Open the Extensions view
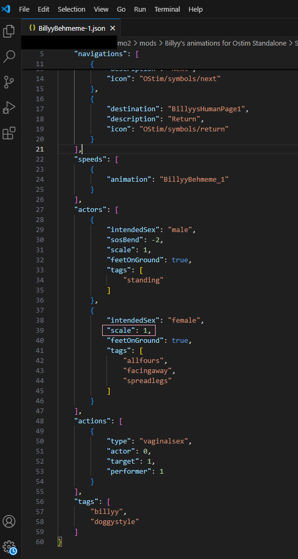Screen dimensions: 298x559 point(9,133)
